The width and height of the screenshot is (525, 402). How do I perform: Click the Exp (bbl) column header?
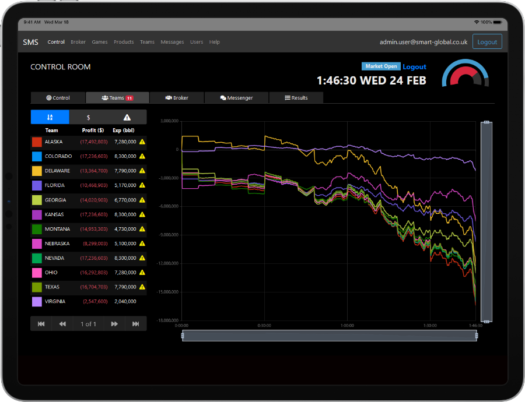(x=124, y=131)
